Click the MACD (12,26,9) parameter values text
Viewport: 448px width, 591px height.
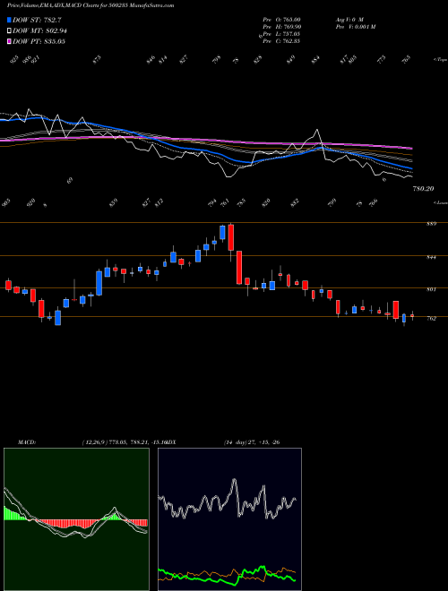[x=124, y=442]
